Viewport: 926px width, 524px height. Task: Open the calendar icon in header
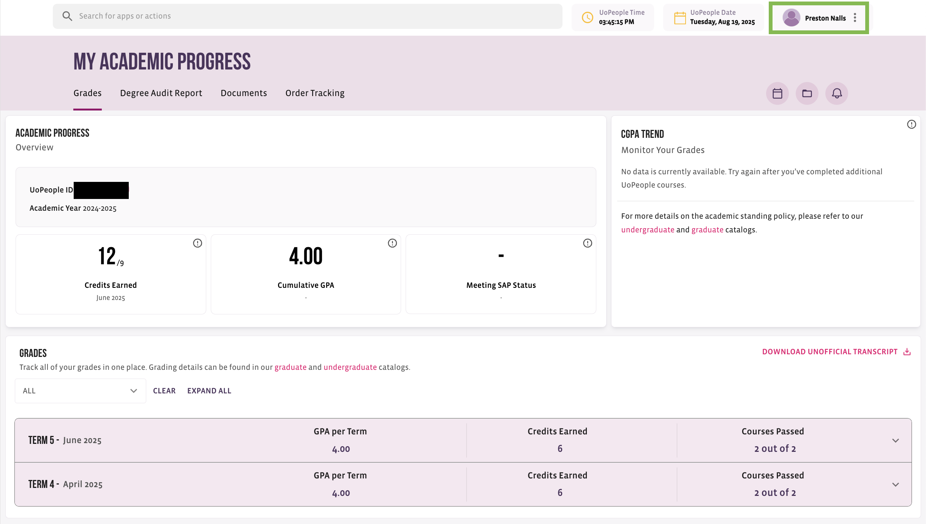click(777, 93)
